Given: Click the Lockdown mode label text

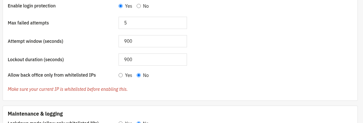Looking at the screenshot, I should point(53,122).
